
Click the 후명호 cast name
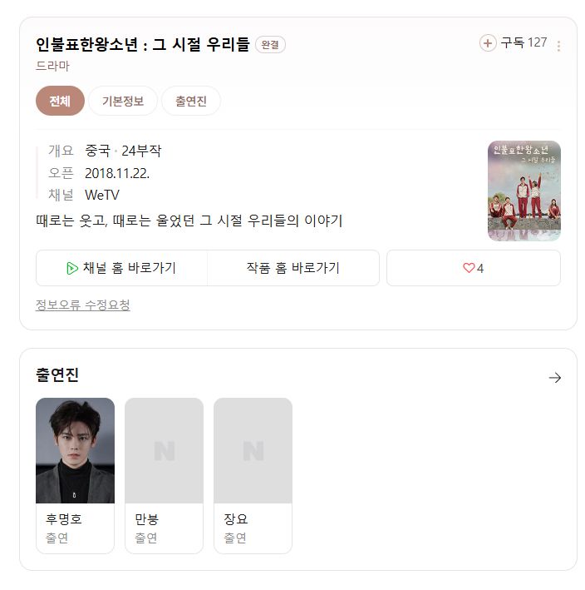coord(64,519)
